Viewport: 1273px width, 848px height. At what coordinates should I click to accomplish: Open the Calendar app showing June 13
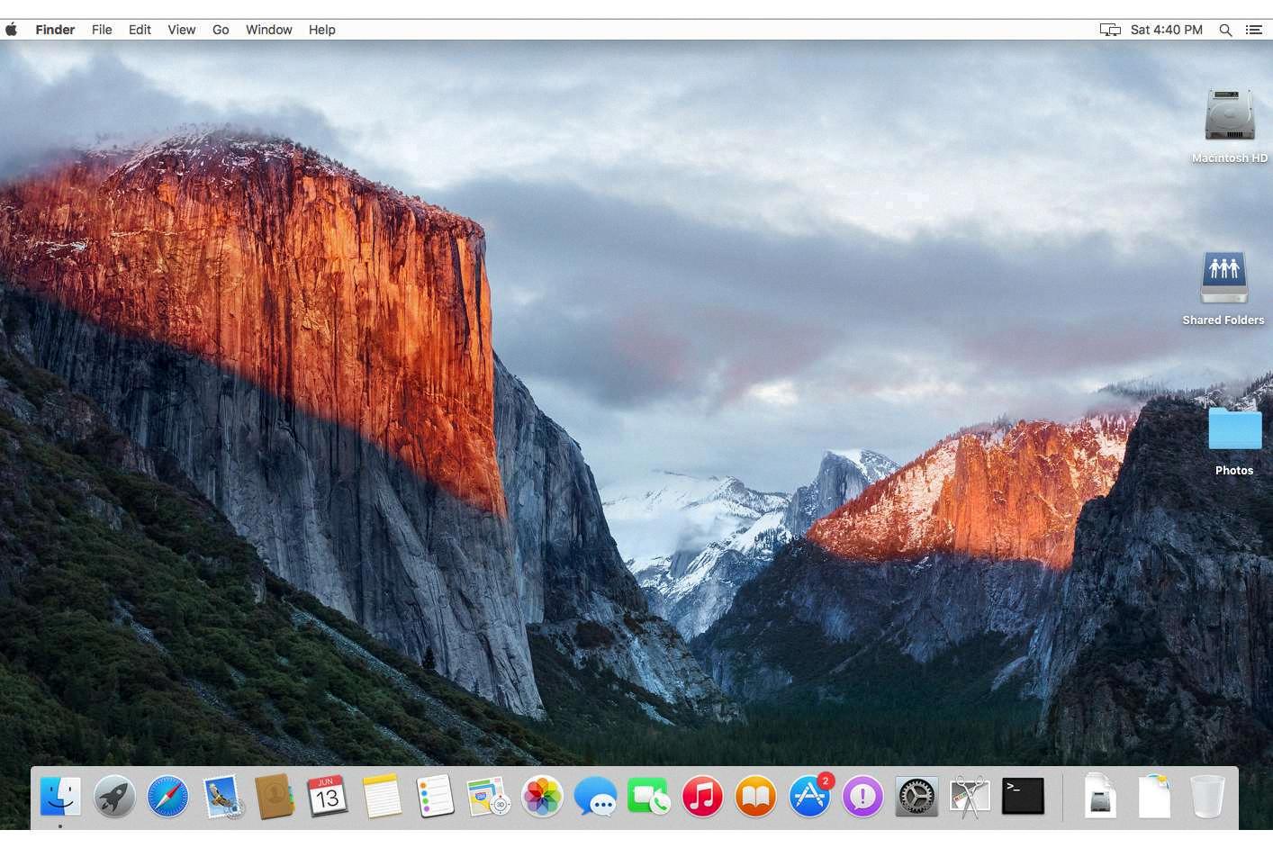tap(328, 796)
